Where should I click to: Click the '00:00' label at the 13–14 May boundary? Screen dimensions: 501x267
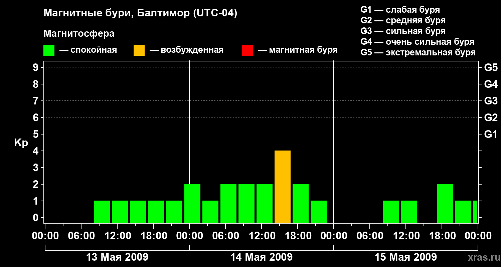pyautogui.click(x=189, y=236)
